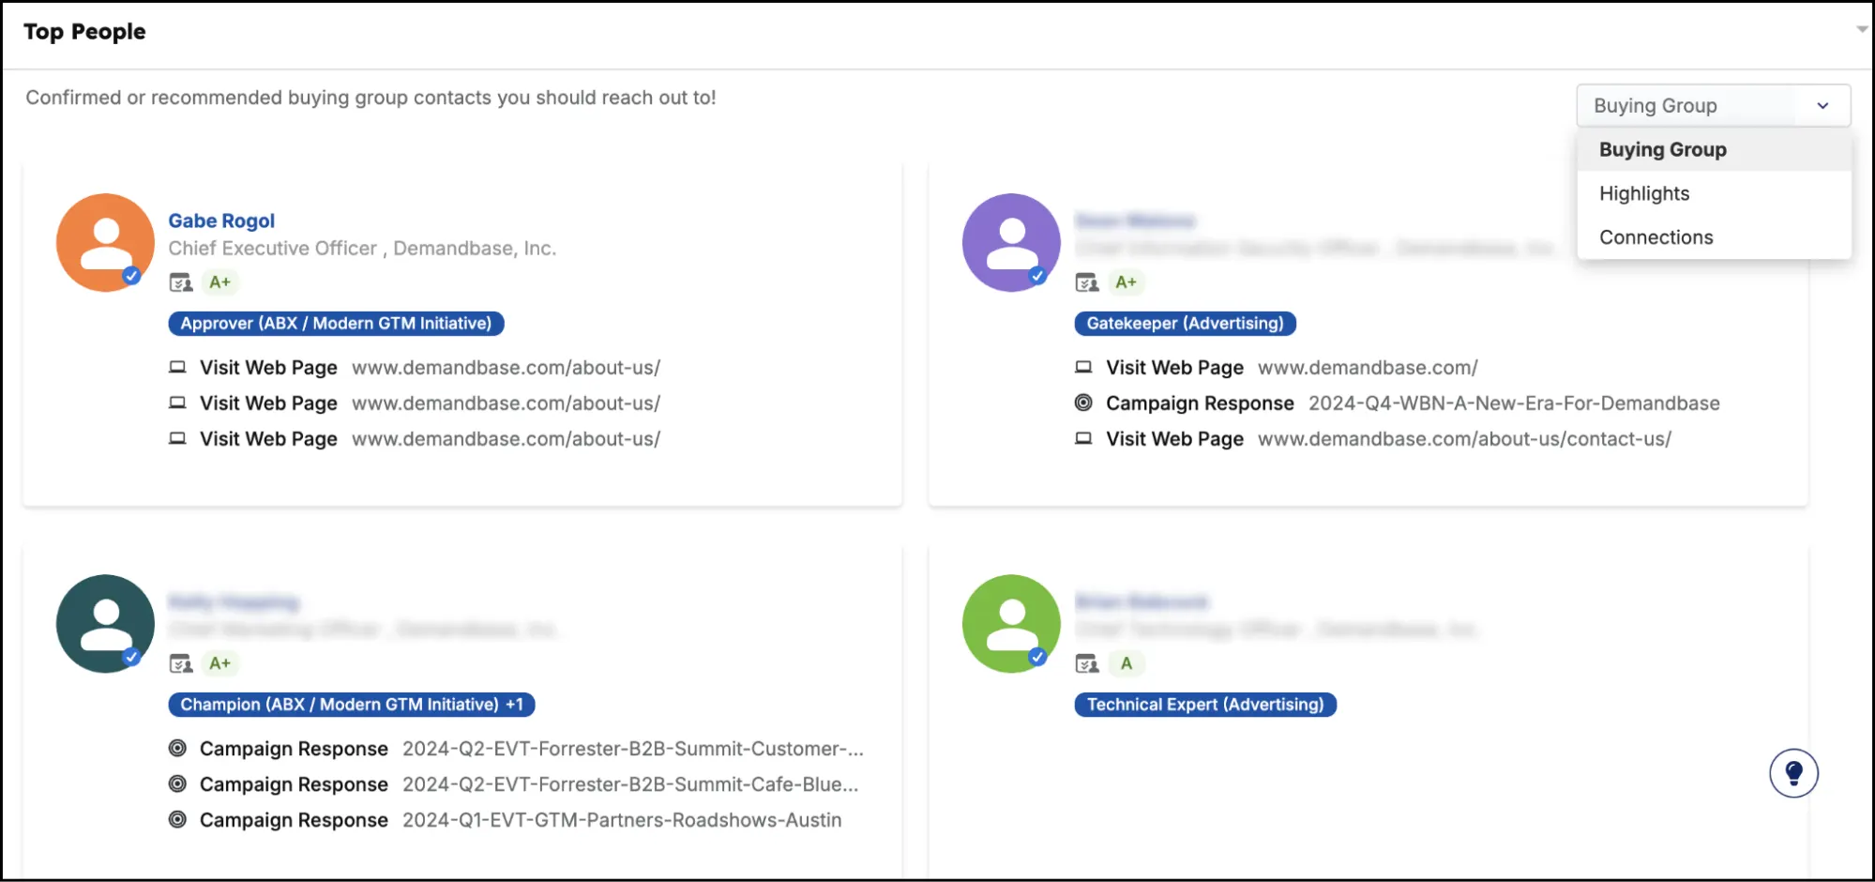This screenshot has width=1875, height=882.
Task: Collapse the Top People panel using the top-right arrow
Action: click(x=1862, y=29)
